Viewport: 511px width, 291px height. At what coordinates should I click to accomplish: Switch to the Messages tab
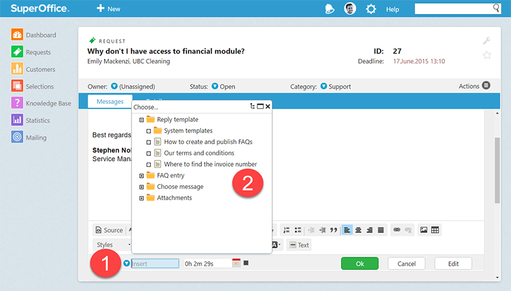point(110,101)
